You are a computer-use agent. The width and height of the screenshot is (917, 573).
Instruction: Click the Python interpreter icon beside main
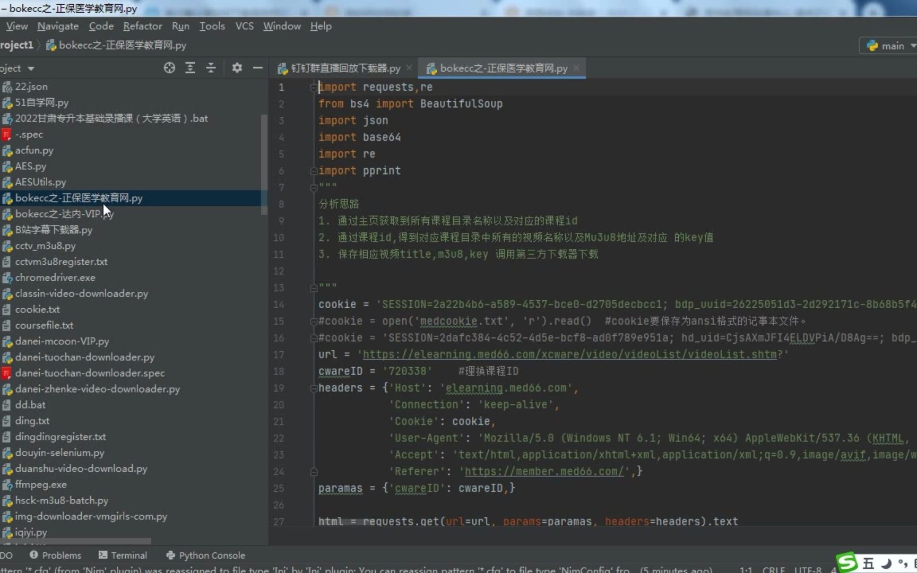(873, 46)
